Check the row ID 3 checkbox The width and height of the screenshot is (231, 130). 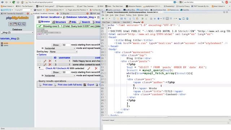(x=39, y=65)
